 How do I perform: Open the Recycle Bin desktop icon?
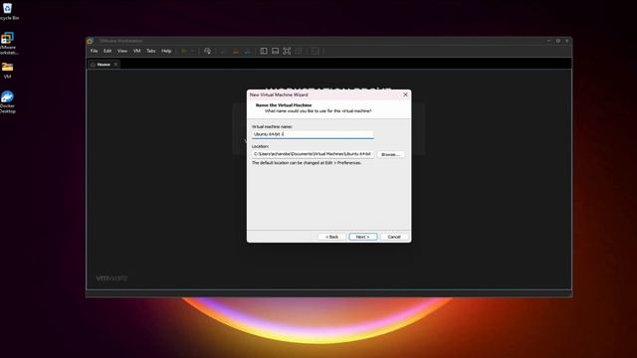click(7, 11)
